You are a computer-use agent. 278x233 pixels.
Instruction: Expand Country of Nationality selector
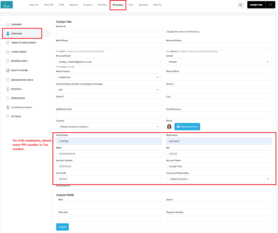[219, 179]
